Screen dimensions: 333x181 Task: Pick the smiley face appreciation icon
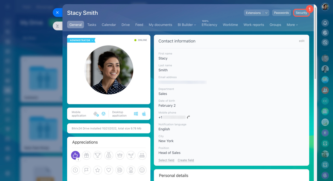tap(142, 170)
